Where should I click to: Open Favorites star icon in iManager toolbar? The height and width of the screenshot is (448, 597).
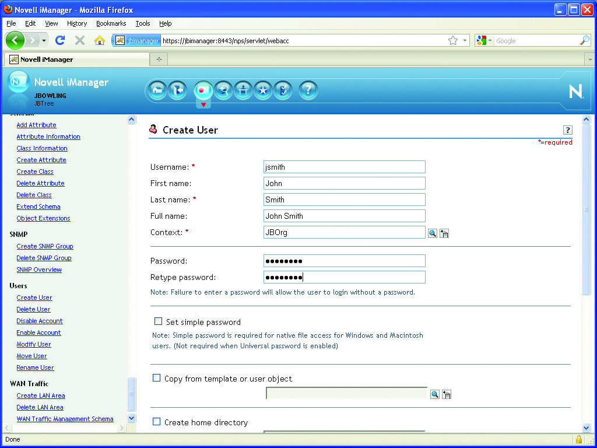(x=263, y=90)
